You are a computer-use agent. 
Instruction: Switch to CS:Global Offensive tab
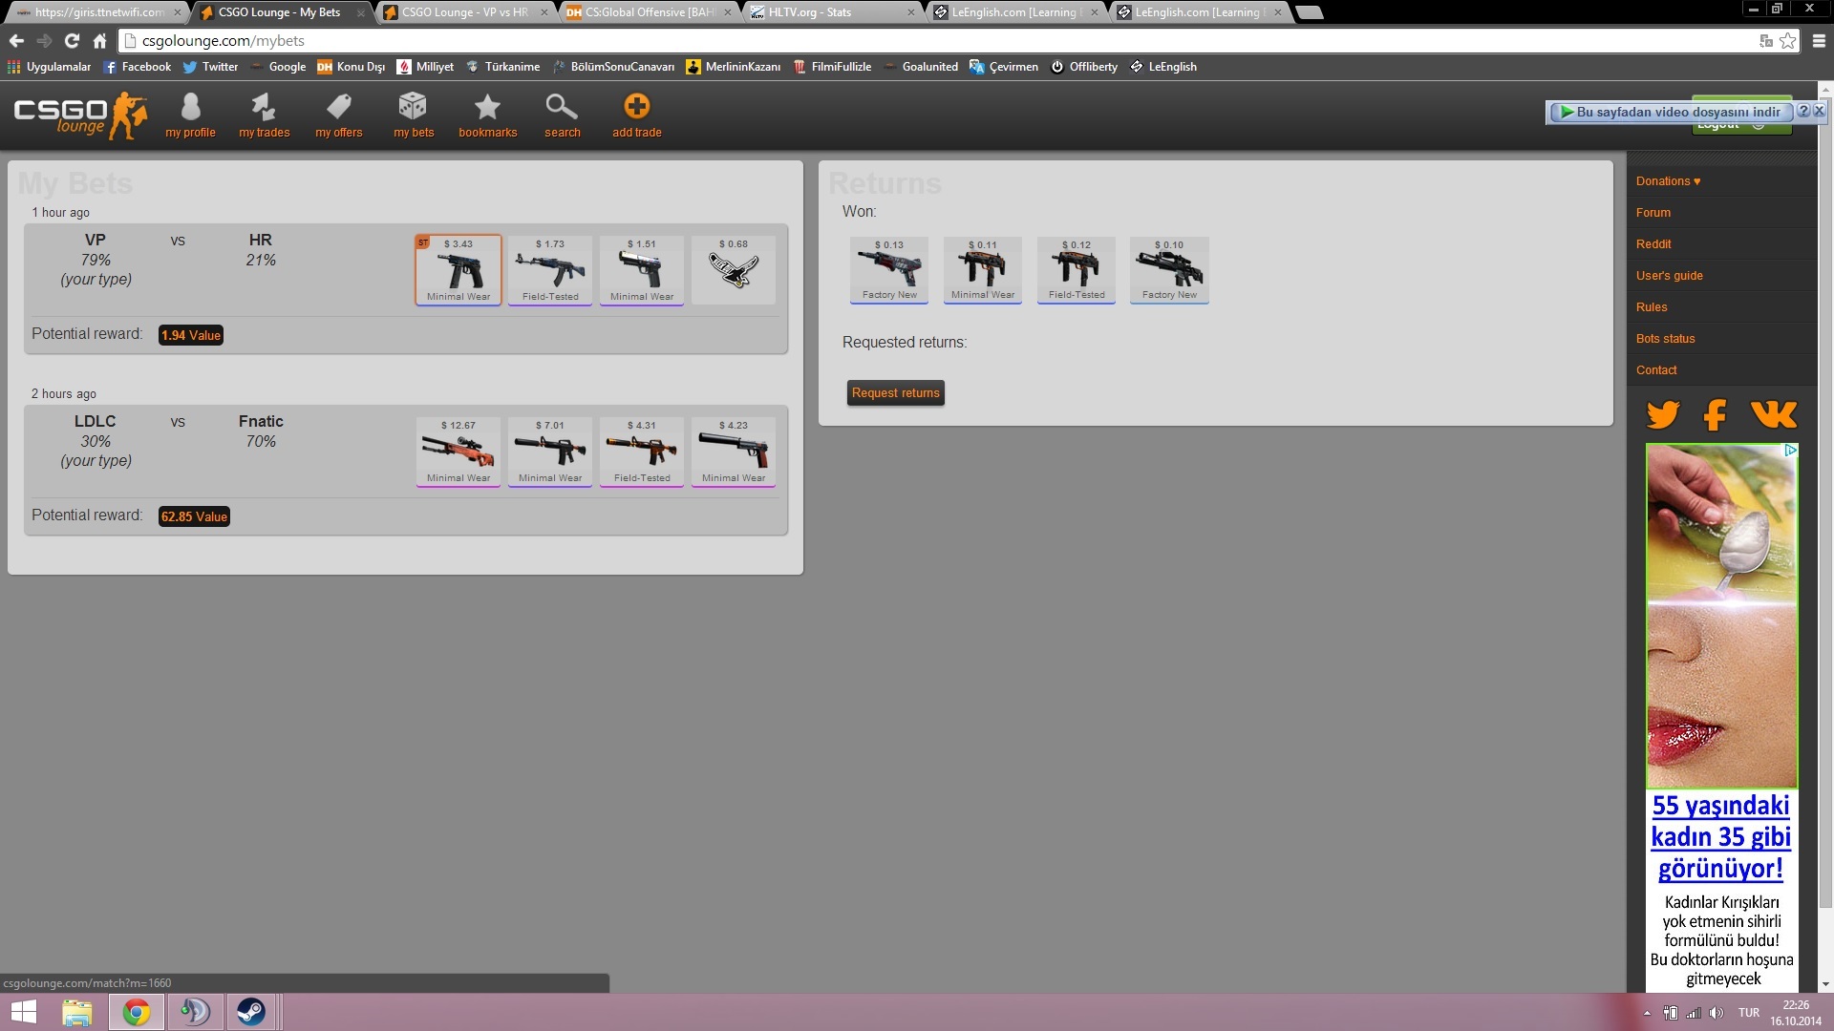[650, 12]
